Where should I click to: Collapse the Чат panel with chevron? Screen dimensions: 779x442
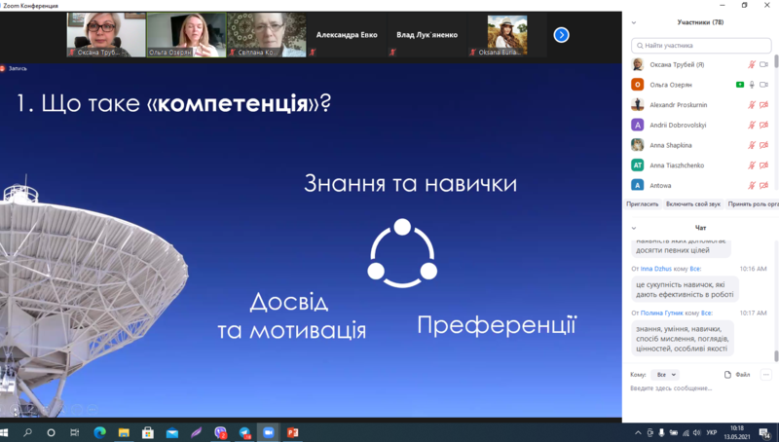coord(634,228)
